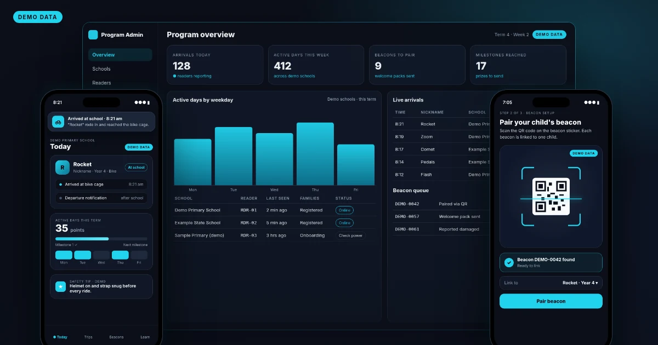658x345 pixels.
Task: Tap the "Departure notification" entry
Action: click(x=101, y=198)
